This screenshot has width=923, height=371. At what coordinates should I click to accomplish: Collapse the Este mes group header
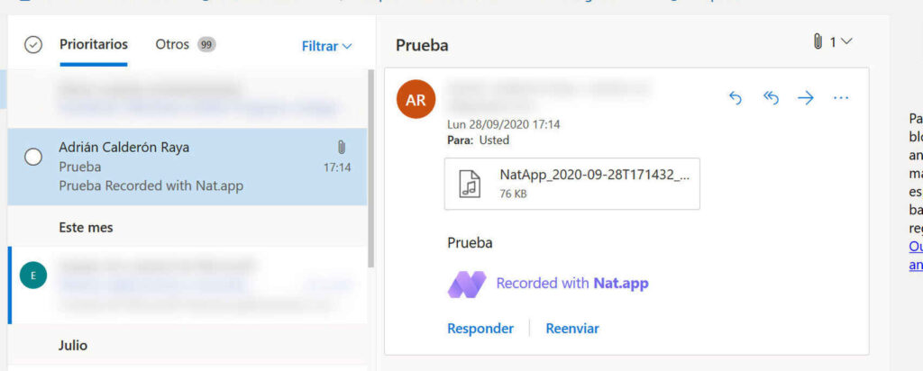[x=87, y=228]
